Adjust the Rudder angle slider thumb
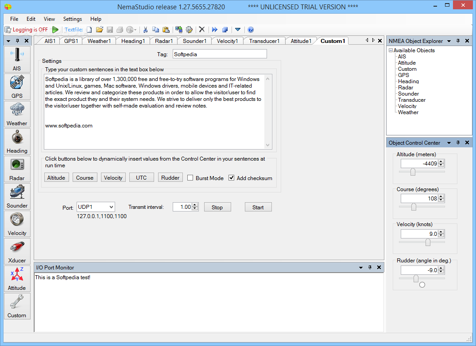The height and width of the screenshot is (346, 476). point(416,278)
